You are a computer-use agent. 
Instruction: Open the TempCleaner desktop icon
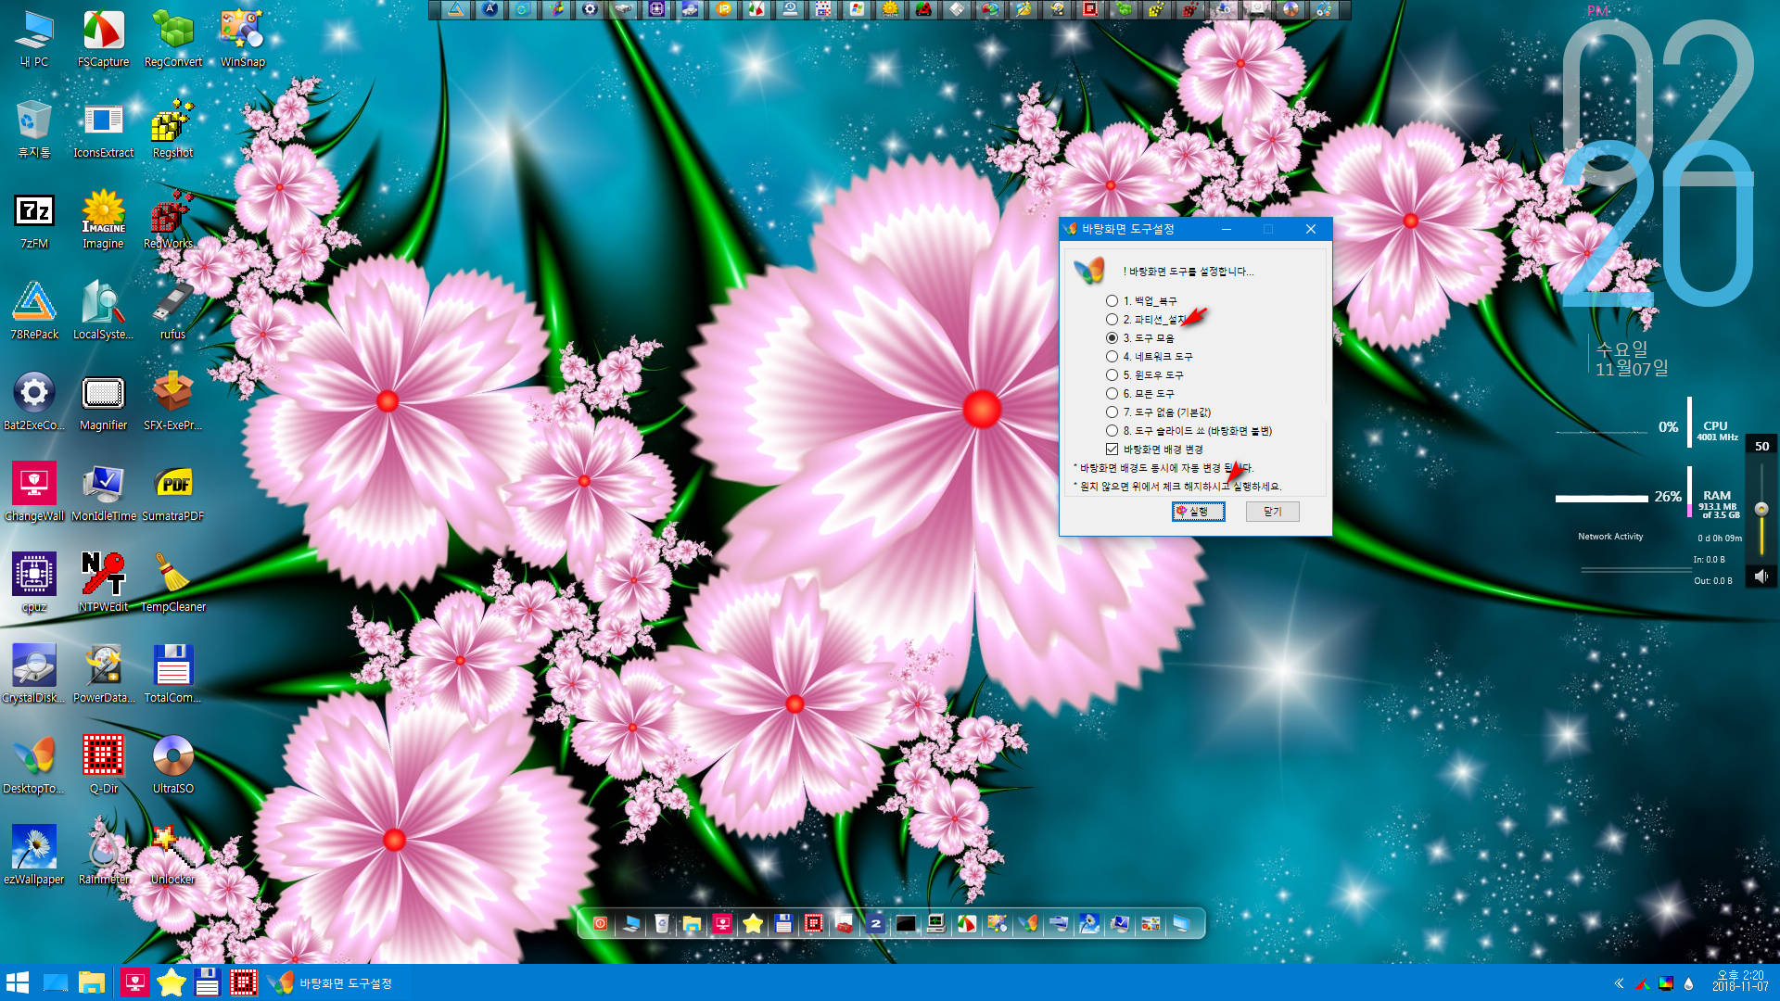(x=172, y=584)
